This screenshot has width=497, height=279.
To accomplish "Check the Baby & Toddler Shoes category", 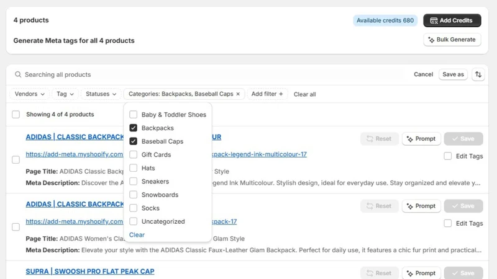I will click(133, 114).
